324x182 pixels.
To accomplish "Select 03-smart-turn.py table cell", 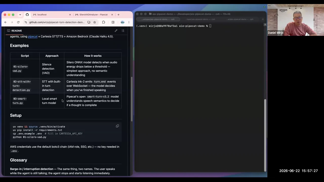I will 25,101.
